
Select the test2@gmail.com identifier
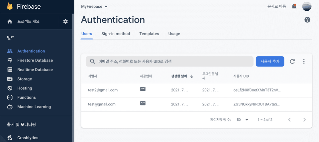(x=103, y=90)
